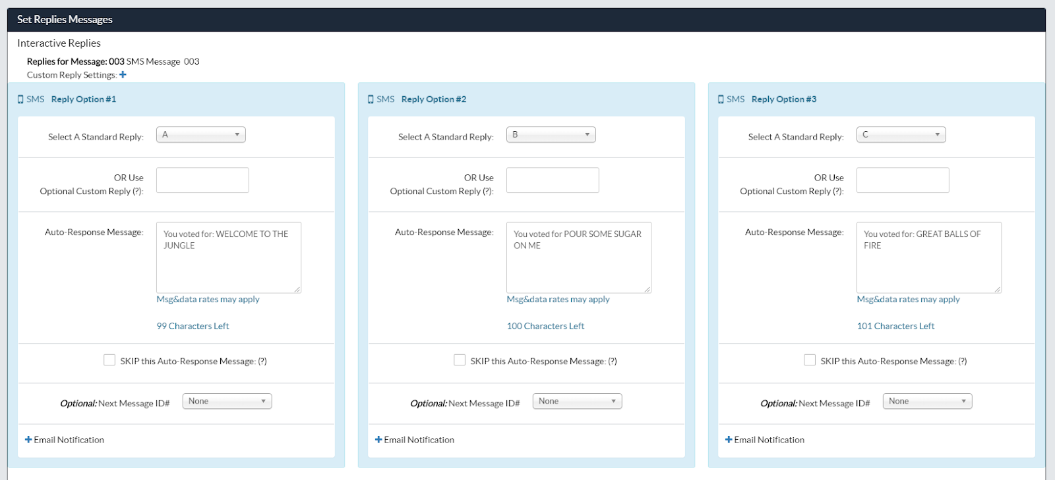Open Email Notification link in Option #2
This screenshot has height=480, width=1055.
pos(419,440)
